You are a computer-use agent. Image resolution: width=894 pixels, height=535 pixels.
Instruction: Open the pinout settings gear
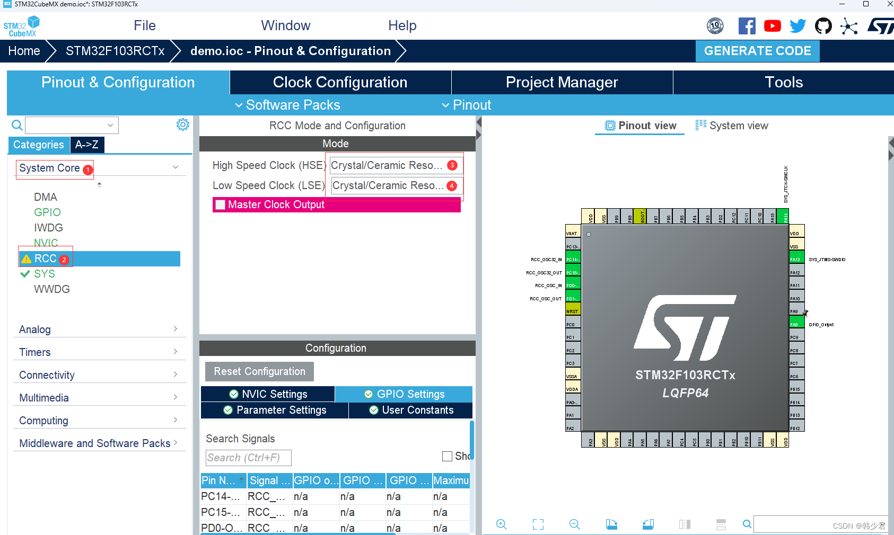click(182, 124)
